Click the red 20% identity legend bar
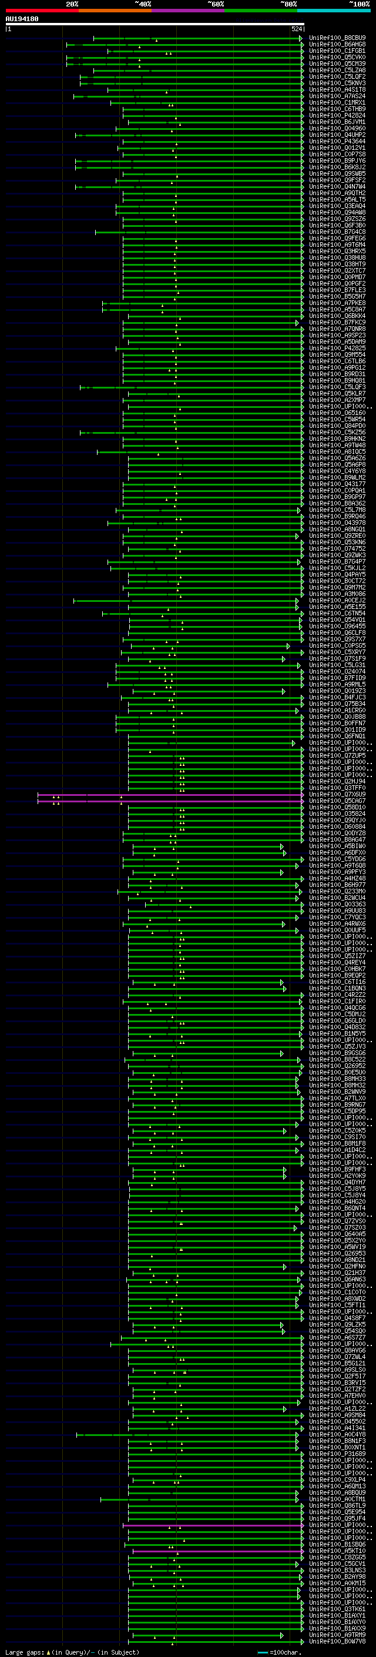 click(42, 11)
